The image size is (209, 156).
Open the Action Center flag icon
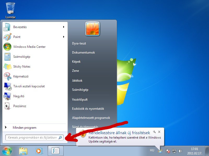(168, 151)
